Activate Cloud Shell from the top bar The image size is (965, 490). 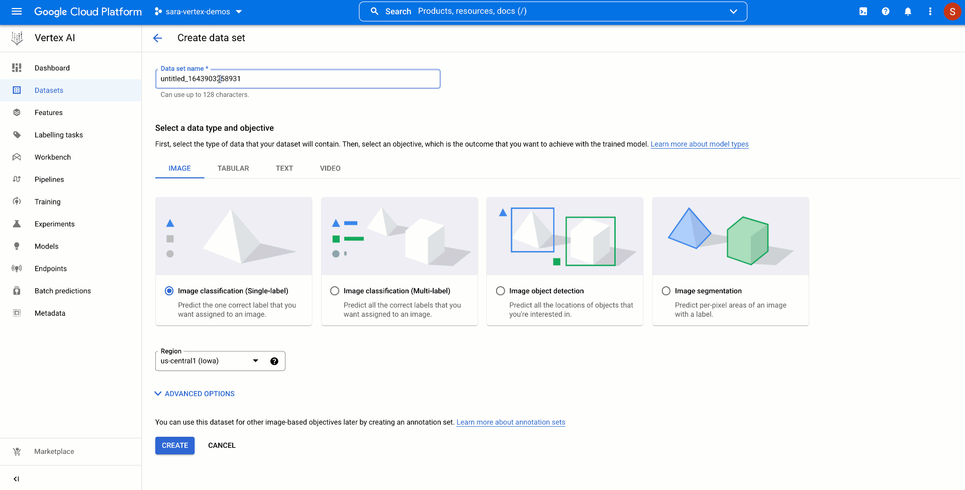tap(863, 11)
